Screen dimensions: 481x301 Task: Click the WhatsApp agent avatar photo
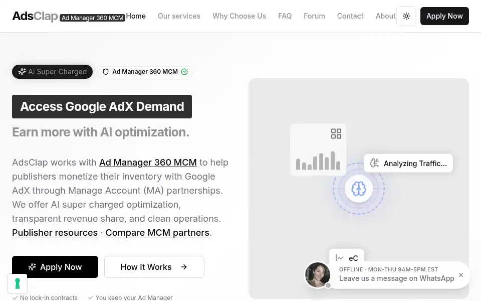pyautogui.click(x=318, y=275)
